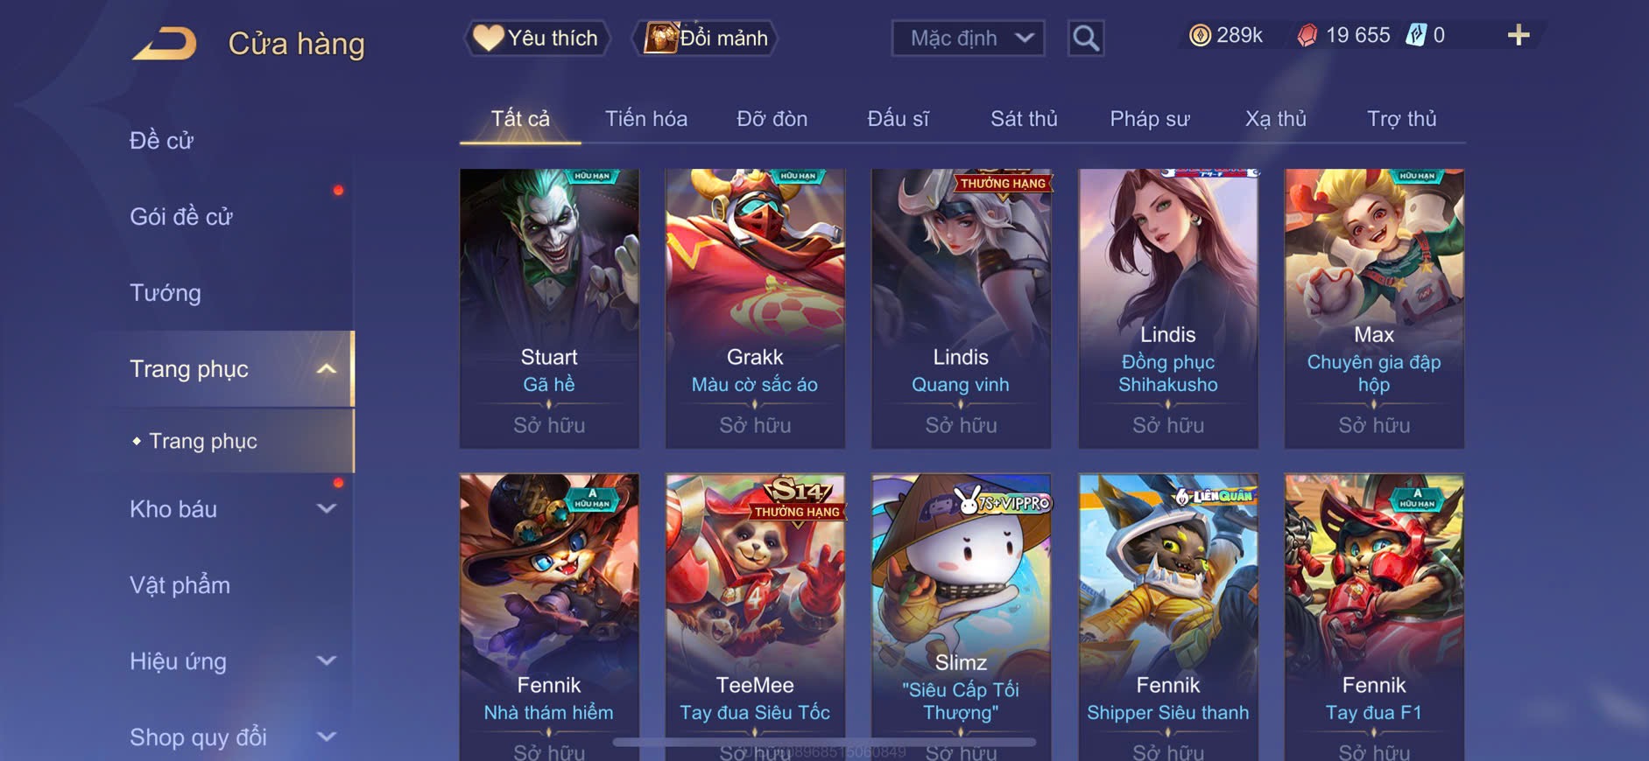The width and height of the screenshot is (1649, 761).
Task: Click the blue voucher ticket icon
Action: coord(1416,35)
